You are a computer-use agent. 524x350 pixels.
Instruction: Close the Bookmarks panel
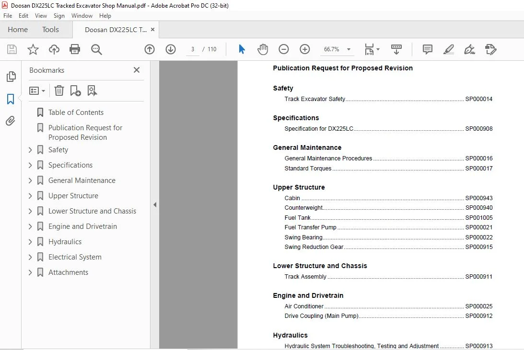coord(136,70)
